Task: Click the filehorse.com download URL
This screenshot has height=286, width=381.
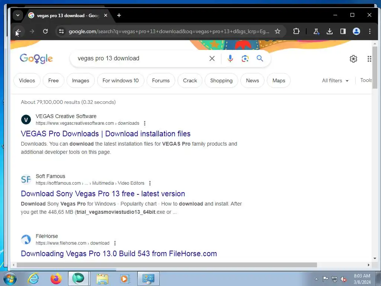Action: tap(73, 243)
